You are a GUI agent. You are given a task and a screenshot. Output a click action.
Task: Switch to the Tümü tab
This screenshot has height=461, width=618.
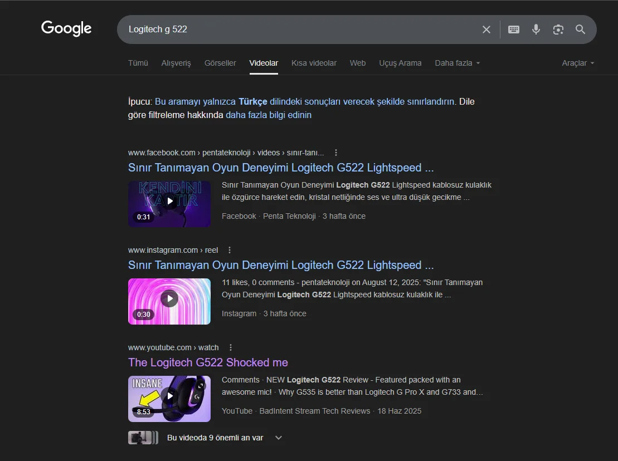coord(138,63)
